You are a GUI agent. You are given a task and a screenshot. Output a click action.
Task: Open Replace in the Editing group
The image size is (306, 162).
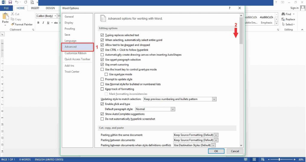coord(288,19)
